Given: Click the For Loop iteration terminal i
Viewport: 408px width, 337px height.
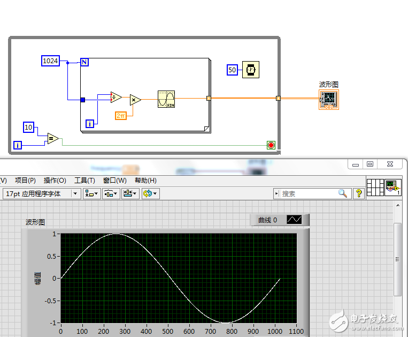Looking at the screenshot, I should pos(90,124).
